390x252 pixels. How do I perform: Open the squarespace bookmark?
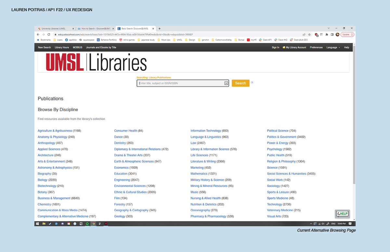tap(87, 40)
